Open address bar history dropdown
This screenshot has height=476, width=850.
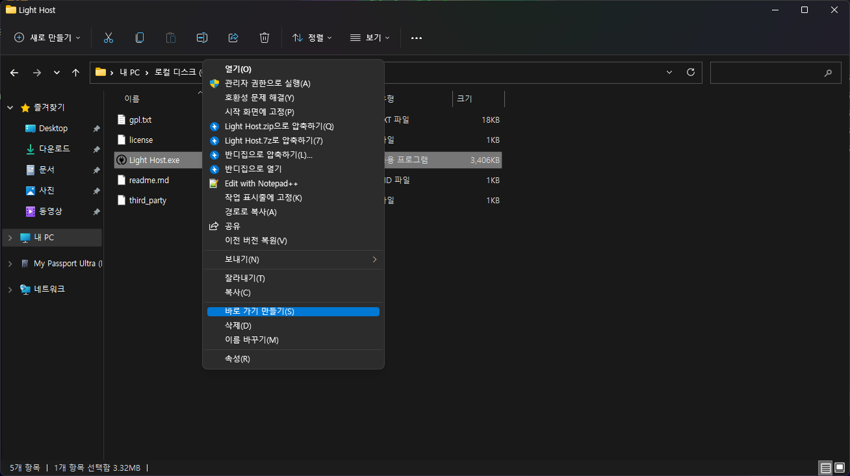pos(669,72)
